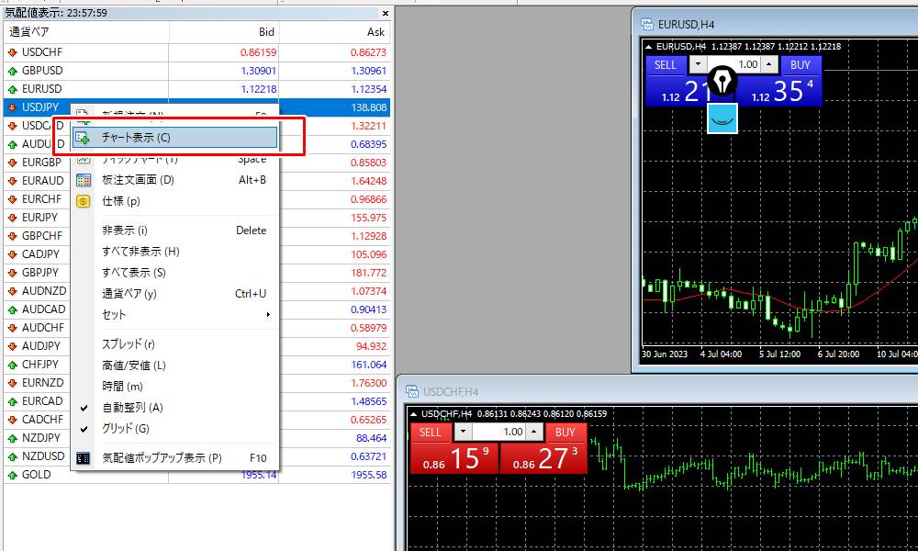Click the yellow 仕様 specification icon
The width and height of the screenshot is (918, 551).
click(x=84, y=201)
